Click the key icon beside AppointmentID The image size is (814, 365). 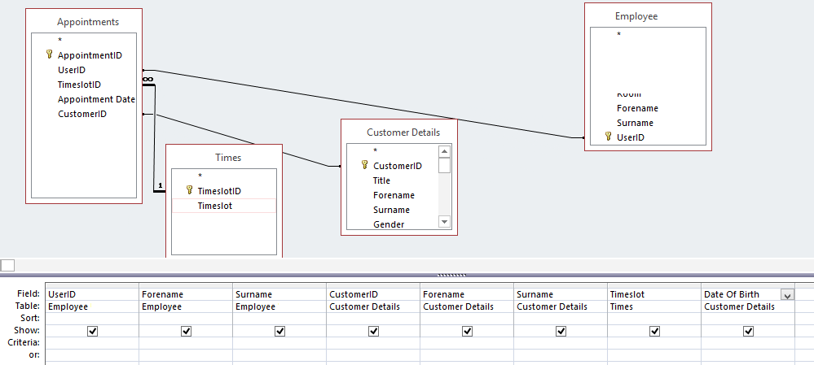coord(49,54)
